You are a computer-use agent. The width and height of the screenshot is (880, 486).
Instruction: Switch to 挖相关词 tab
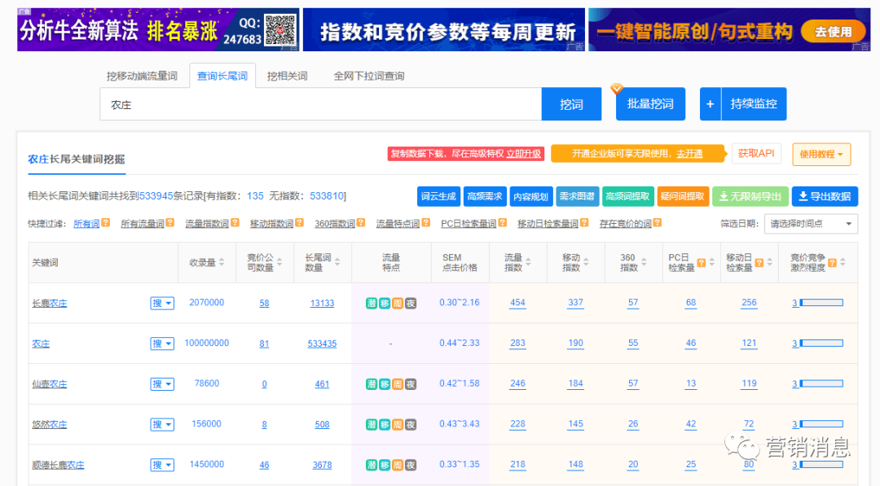point(288,77)
